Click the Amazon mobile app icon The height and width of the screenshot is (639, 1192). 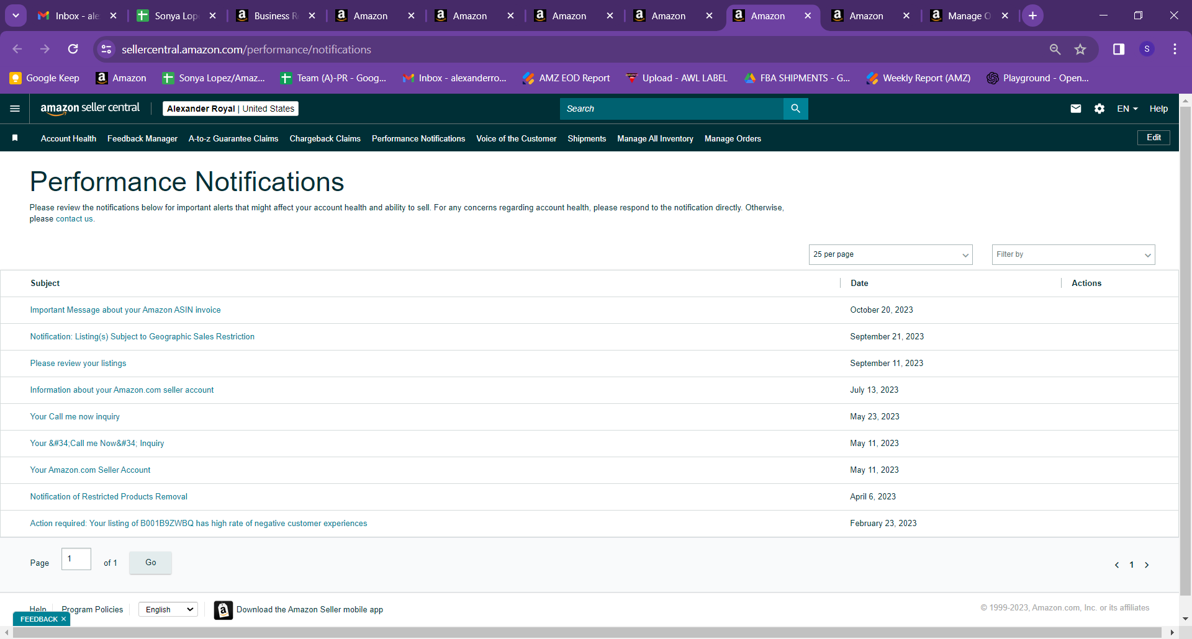click(x=223, y=610)
